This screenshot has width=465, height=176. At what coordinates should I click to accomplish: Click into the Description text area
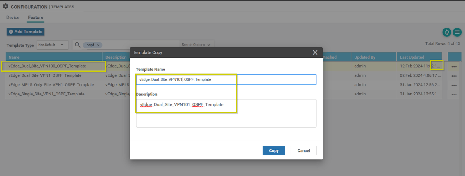[226, 113]
